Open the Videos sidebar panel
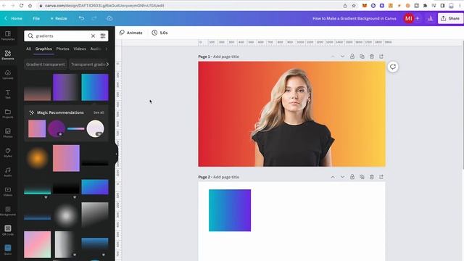 click(8, 191)
